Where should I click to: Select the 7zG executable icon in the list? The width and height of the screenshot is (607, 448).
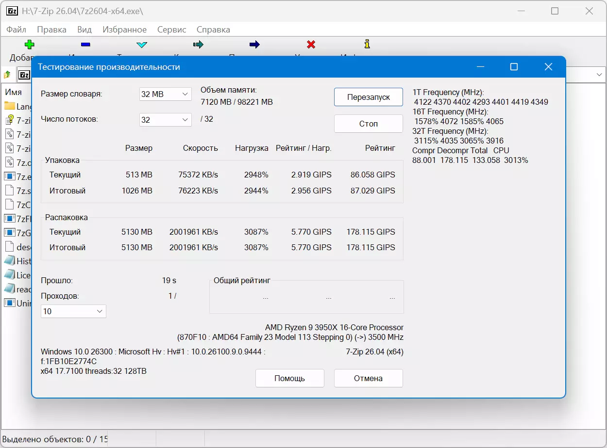point(10,232)
